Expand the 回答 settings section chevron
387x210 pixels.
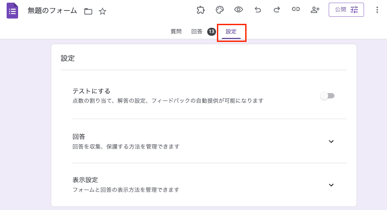click(331, 142)
